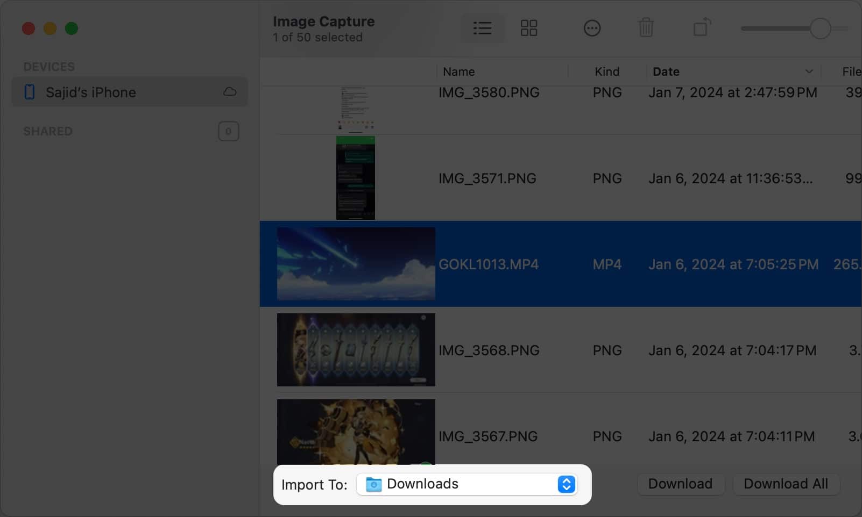Click the Shared count badge
862x517 pixels.
(x=228, y=131)
